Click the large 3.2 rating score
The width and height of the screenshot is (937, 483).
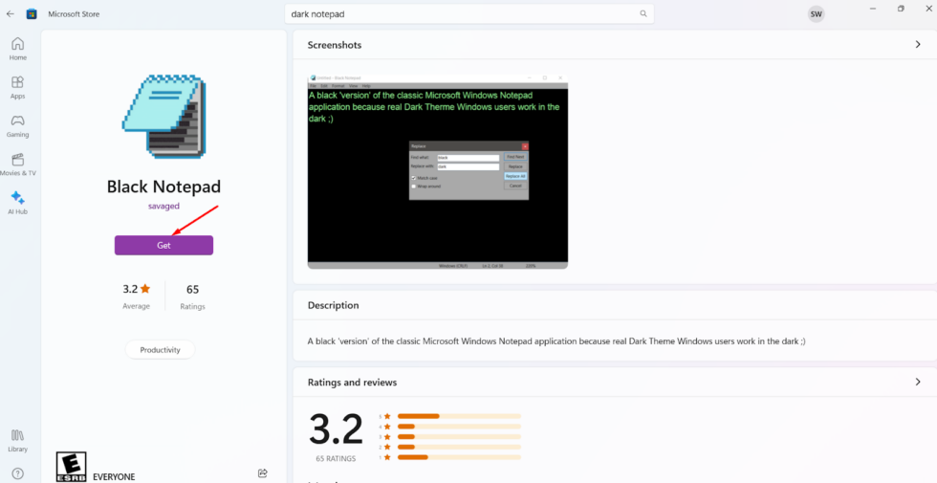tap(336, 428)
